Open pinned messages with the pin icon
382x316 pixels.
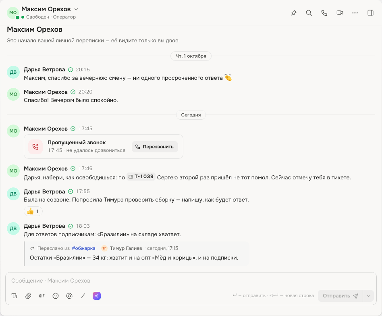pos(294,13)
